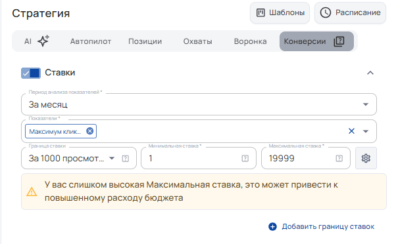This screenshot has height=244, width=396.
Task: Open the bid settings gear button
Action: coord(366,158)
